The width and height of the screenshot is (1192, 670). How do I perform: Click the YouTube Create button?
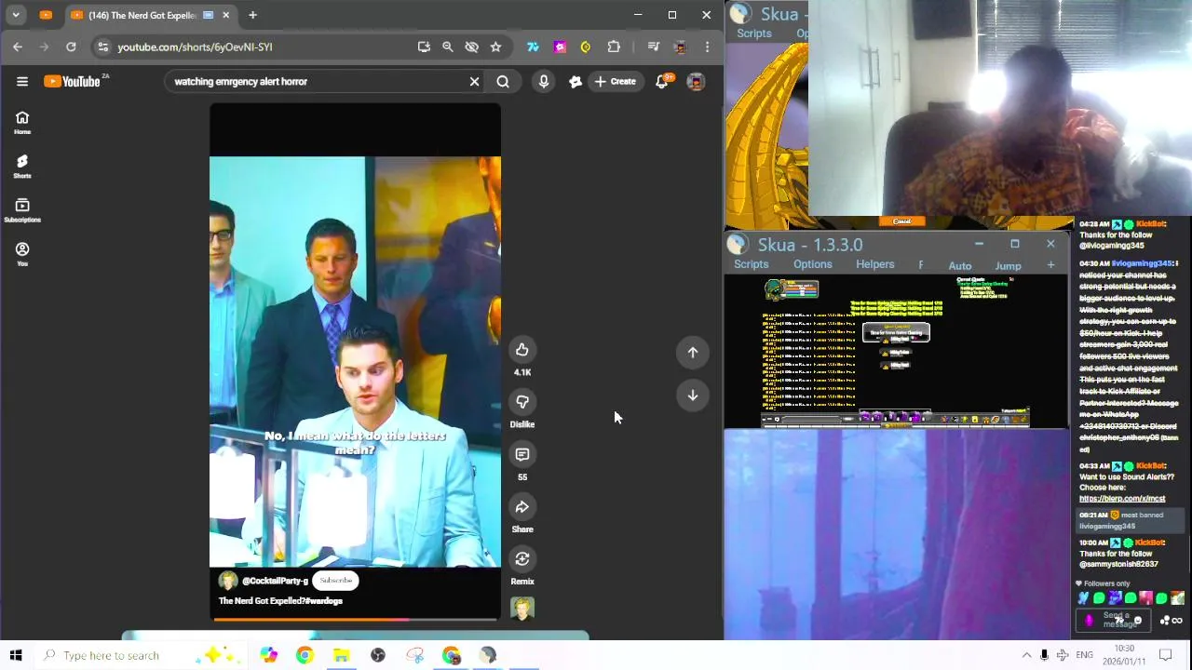[615, 81]
